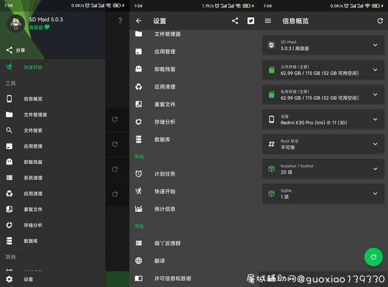Open 存储分析 in the navigation drawer

[53, 225]
